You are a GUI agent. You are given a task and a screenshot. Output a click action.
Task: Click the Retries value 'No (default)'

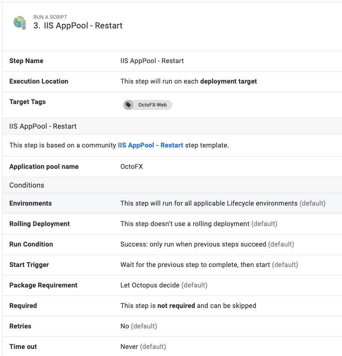click(x=139, y=326)
